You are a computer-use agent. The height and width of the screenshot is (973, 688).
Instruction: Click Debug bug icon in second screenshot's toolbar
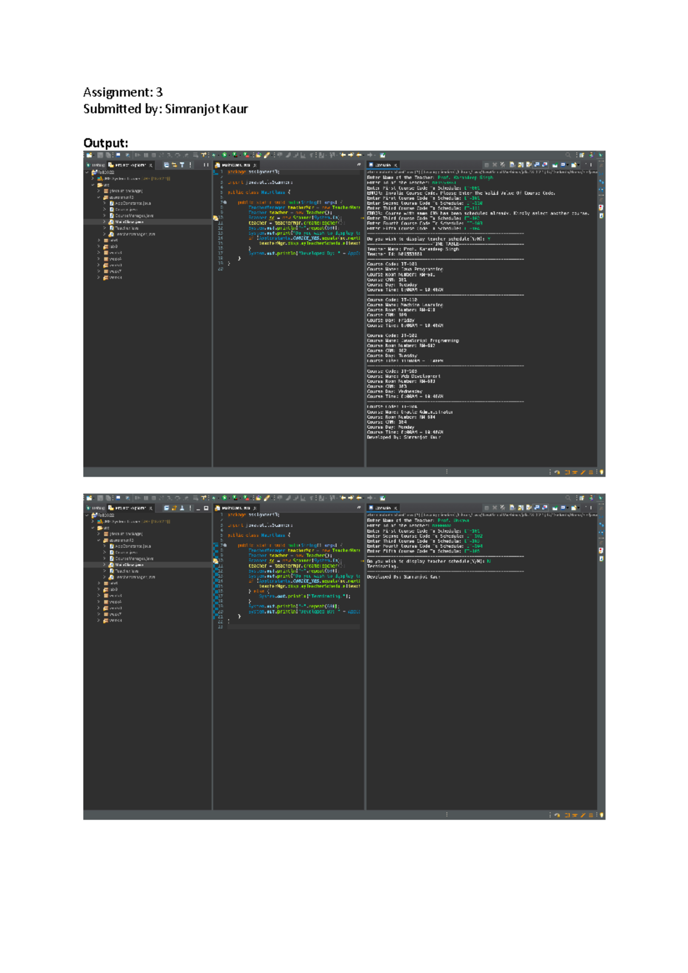coord(214,498)
